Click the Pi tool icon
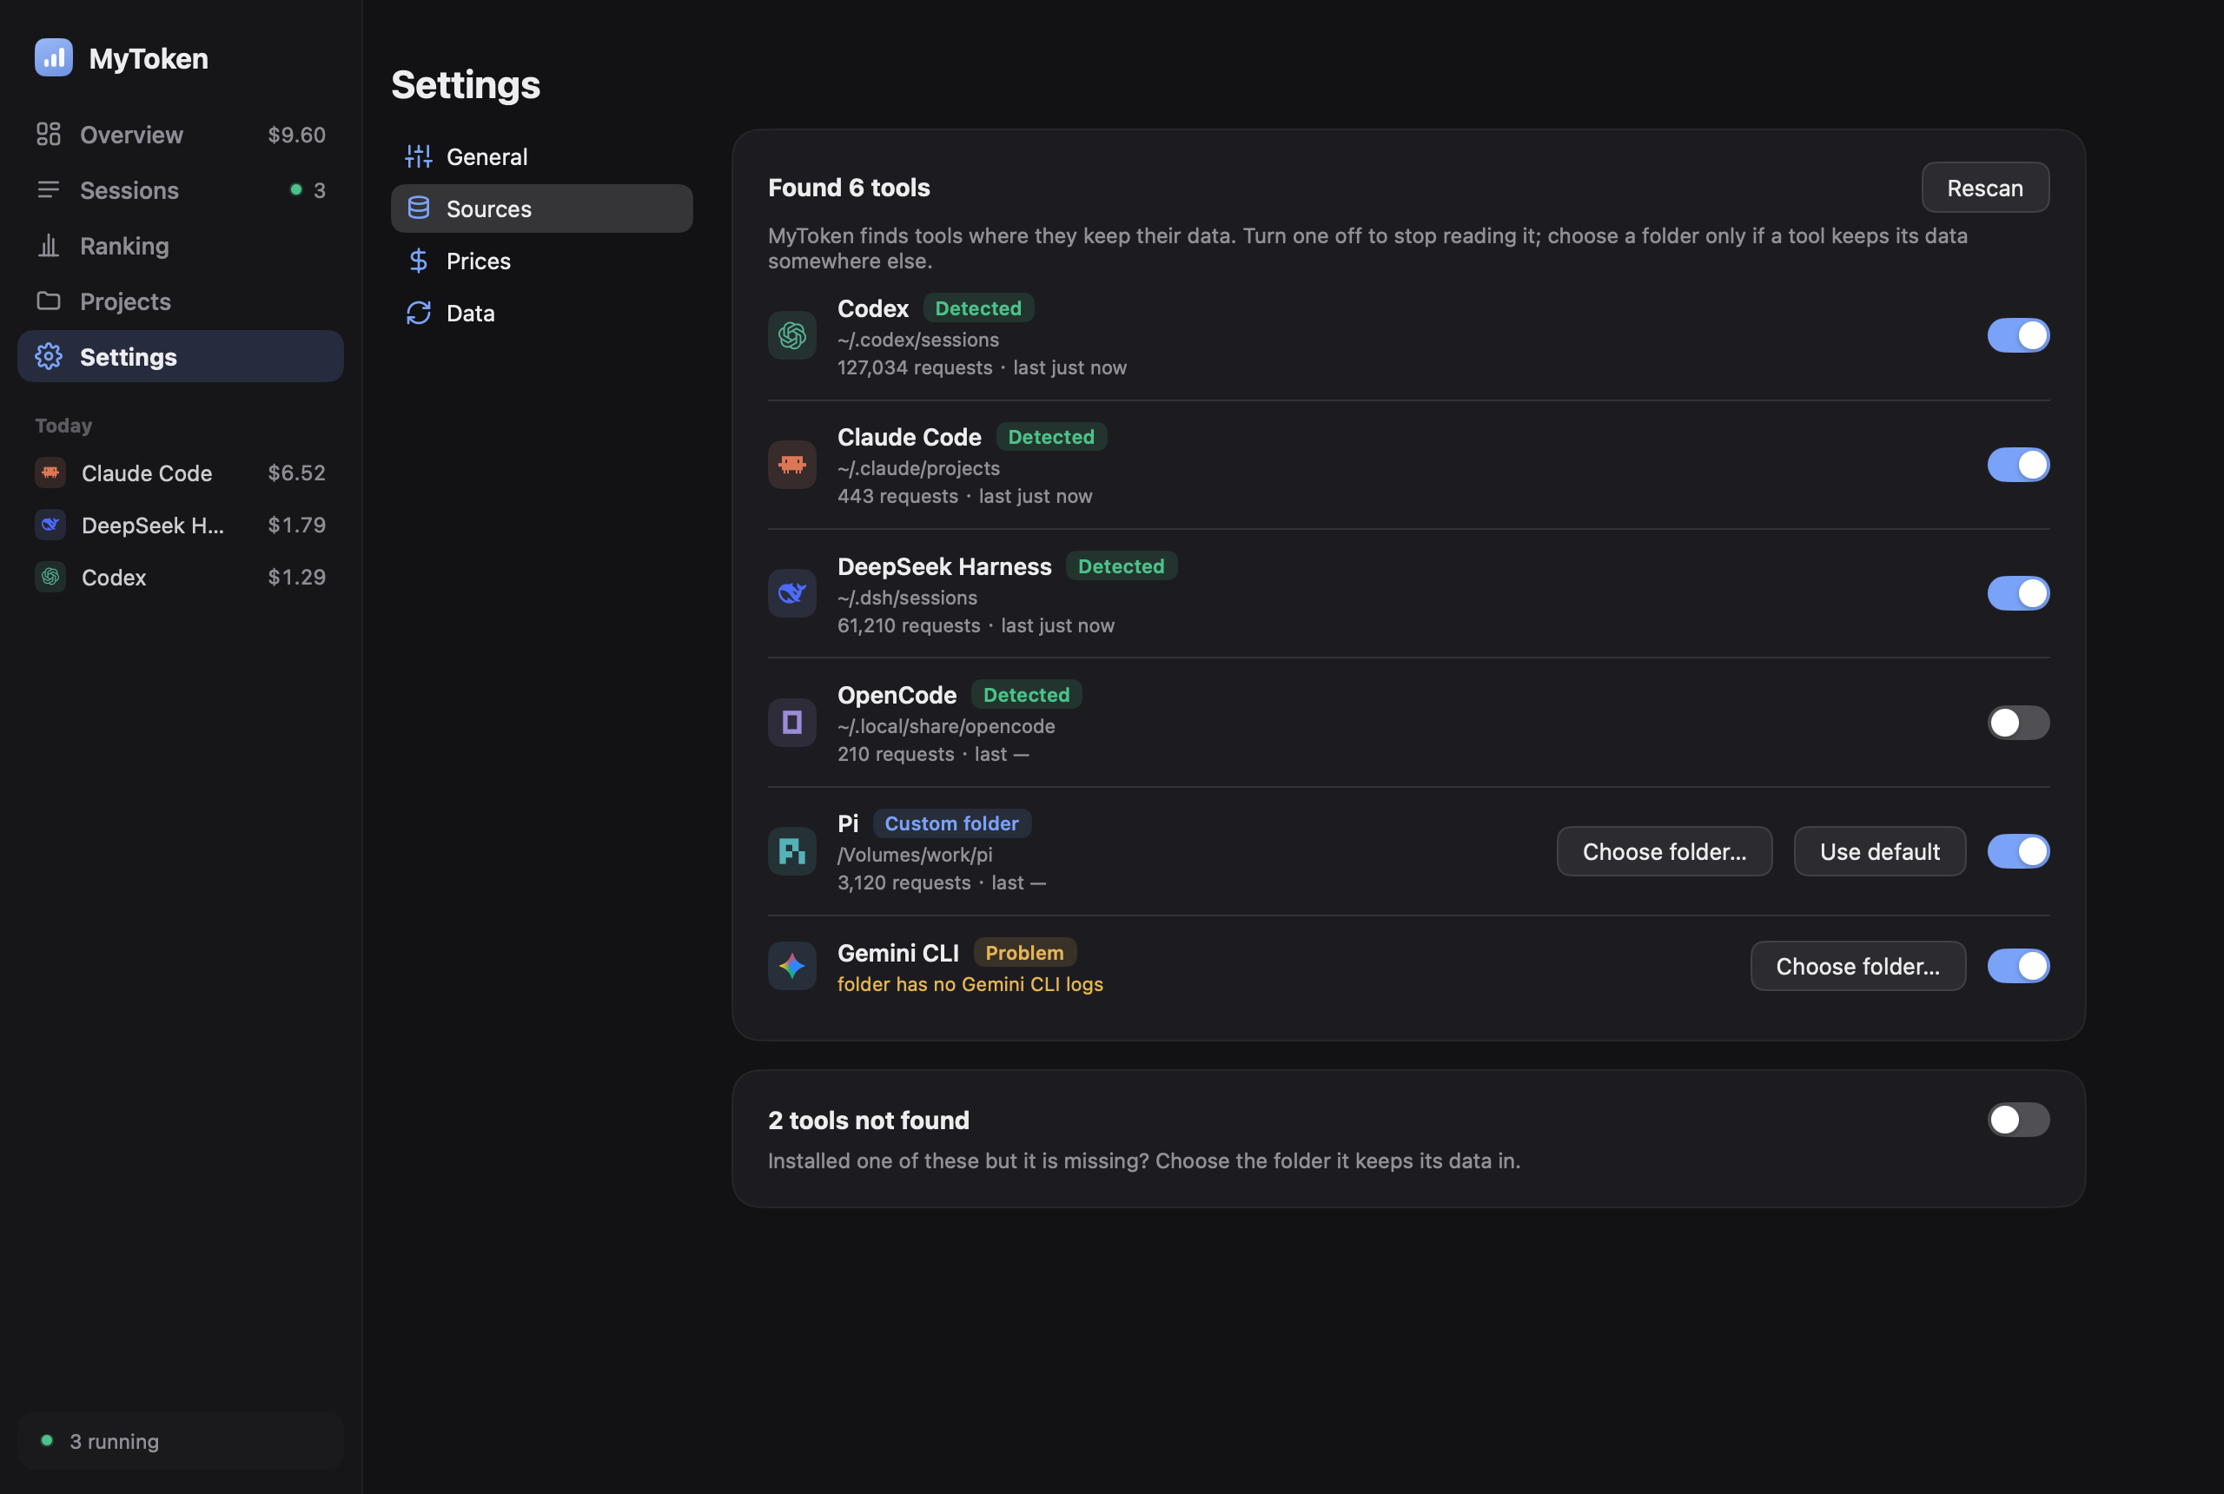2224x1494 pixels. (x=791, y=851)
